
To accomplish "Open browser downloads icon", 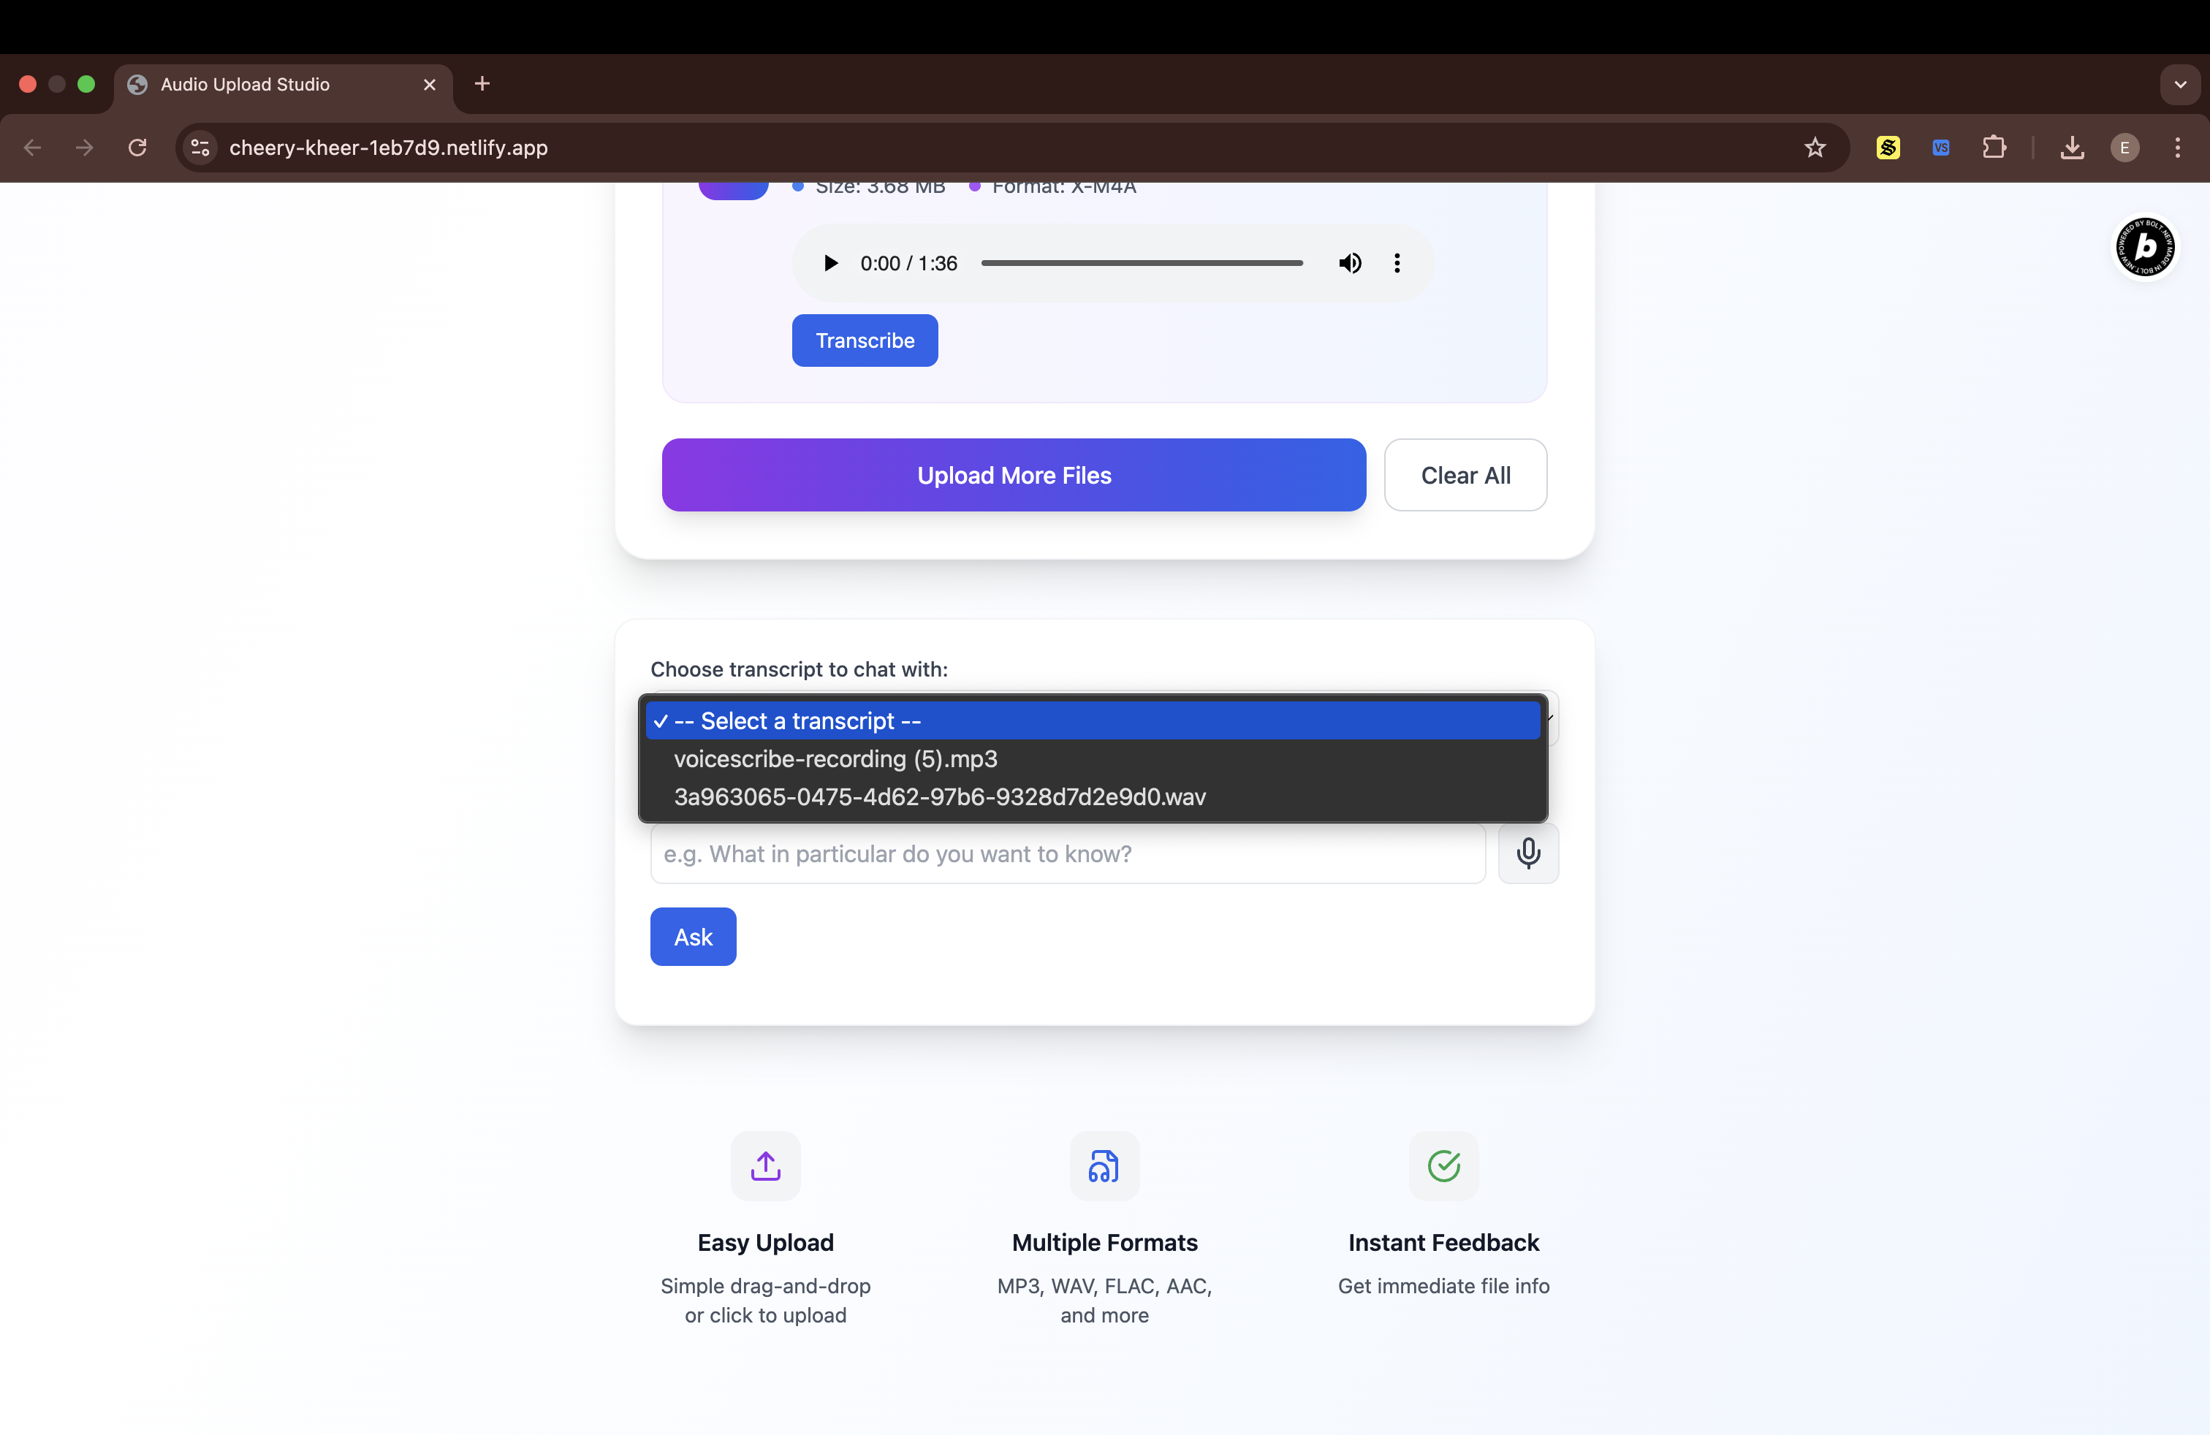I will click(2072, 148).
